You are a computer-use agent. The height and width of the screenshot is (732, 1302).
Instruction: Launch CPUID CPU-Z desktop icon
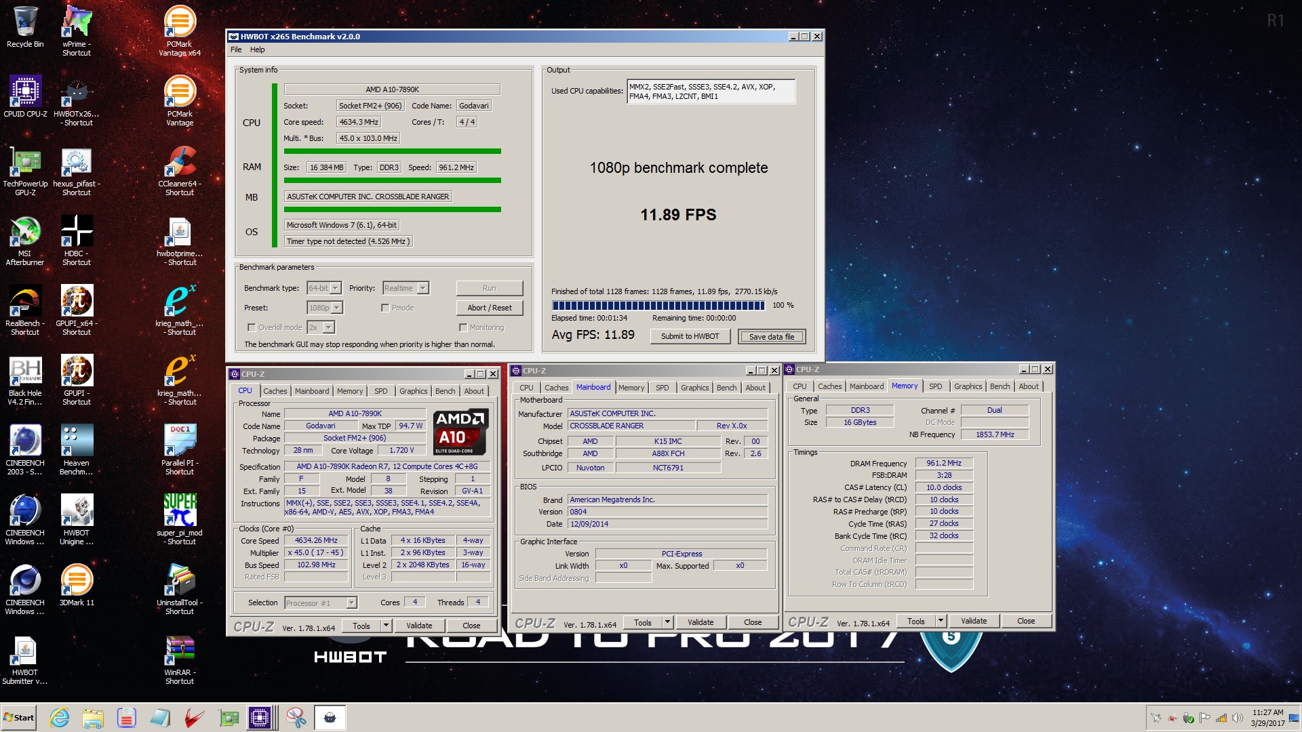click(x=25, y=96)
